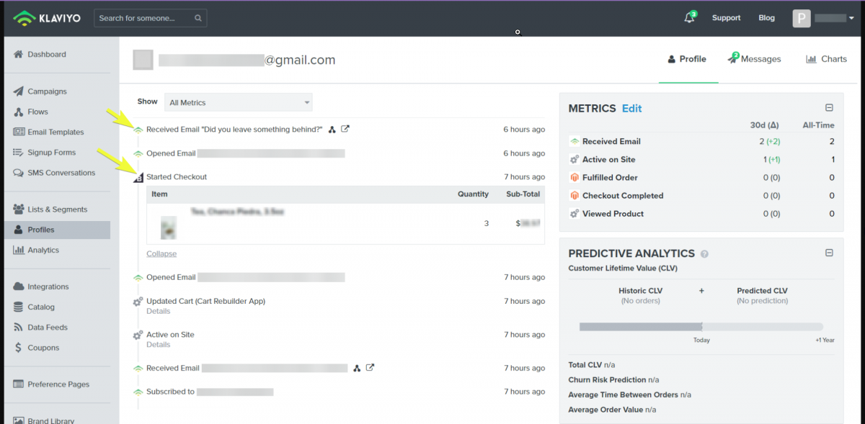Click 'Updated Cart (Cart Rebuilder App)' text
865x424 pixels.
tap(206, 301)
